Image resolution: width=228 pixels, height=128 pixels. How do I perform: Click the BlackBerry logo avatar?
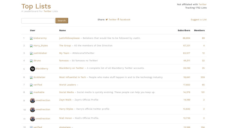(x=32, y=69)
